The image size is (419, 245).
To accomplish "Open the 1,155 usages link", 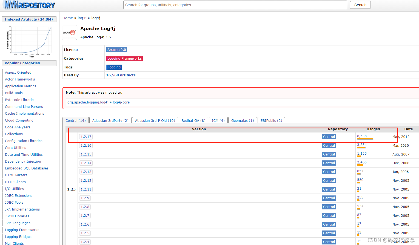I will pyautogui.click(x=362, y=154).
